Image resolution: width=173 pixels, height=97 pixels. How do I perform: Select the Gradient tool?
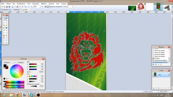pyautogui.click(x=6, y=28)
